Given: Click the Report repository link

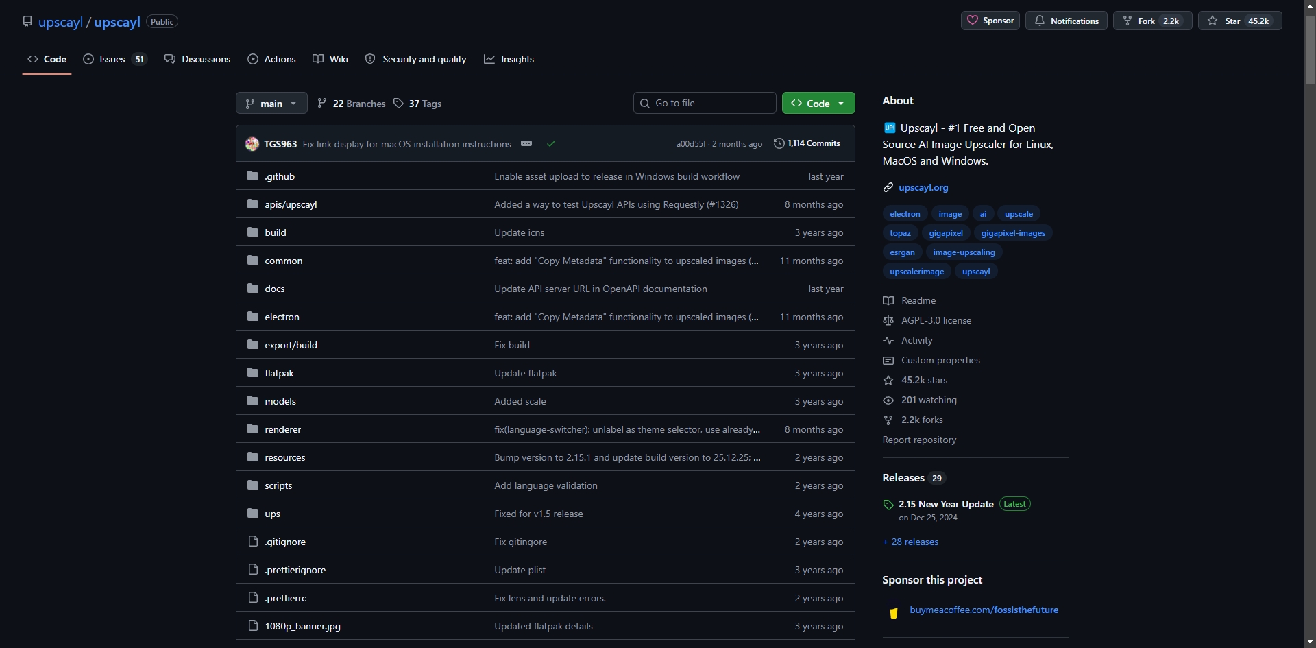Looking at the screenshot, I should [x=919, y=440].
